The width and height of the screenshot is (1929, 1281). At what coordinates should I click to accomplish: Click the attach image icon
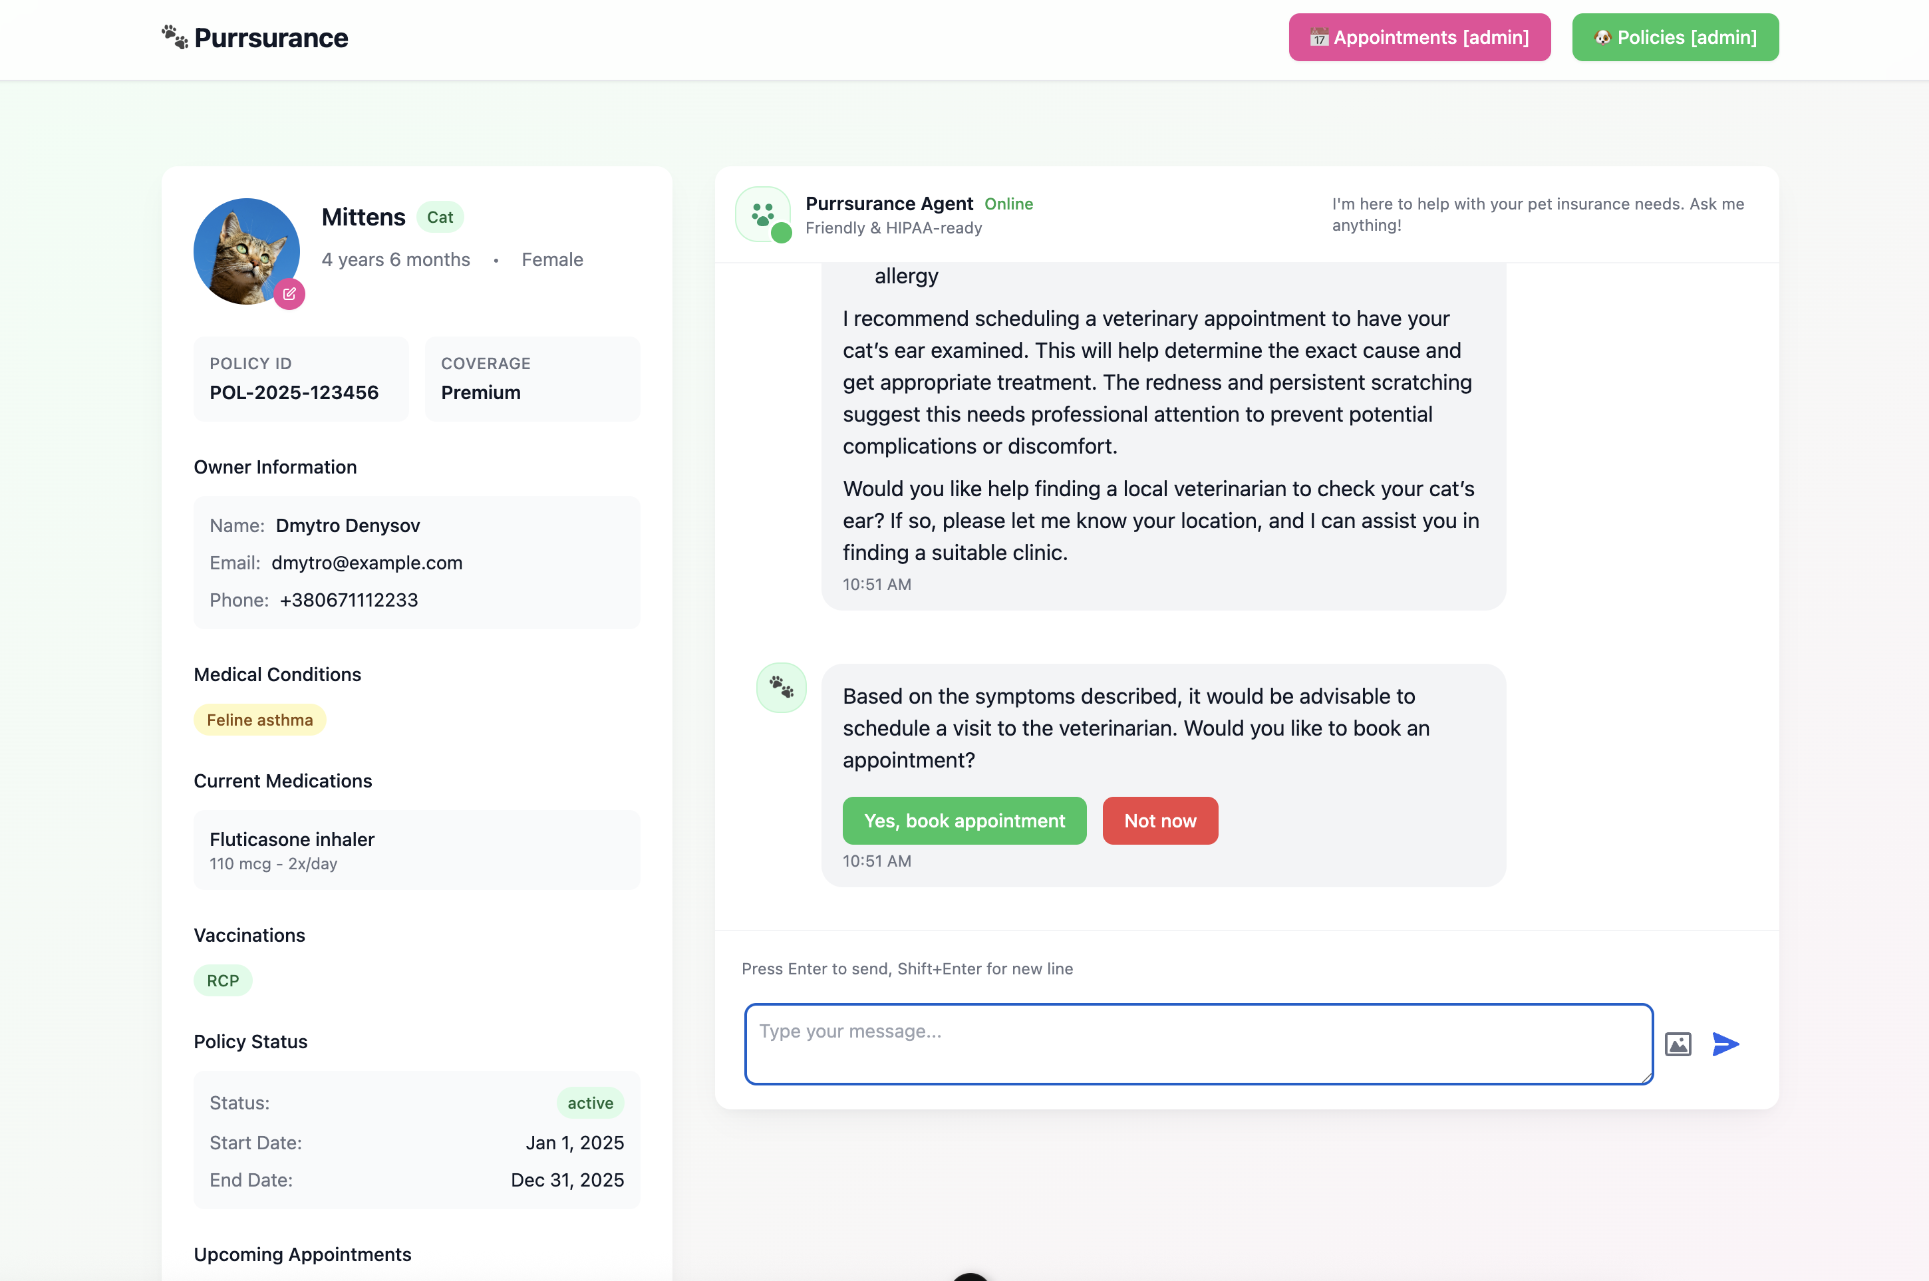pos(1678,1044)
